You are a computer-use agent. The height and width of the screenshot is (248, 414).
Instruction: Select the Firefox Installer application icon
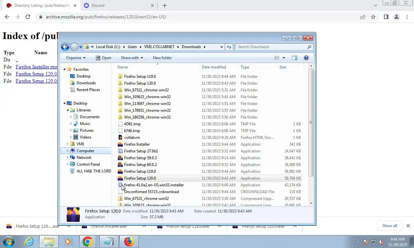tap(120, 144)
